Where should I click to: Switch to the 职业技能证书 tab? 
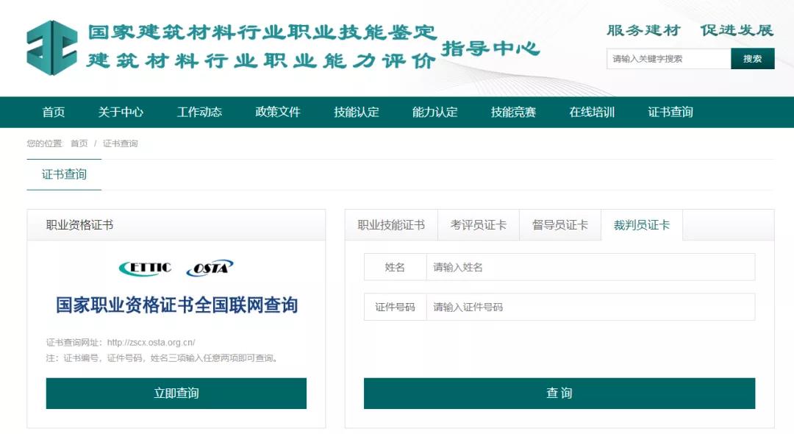click(391, 225)
